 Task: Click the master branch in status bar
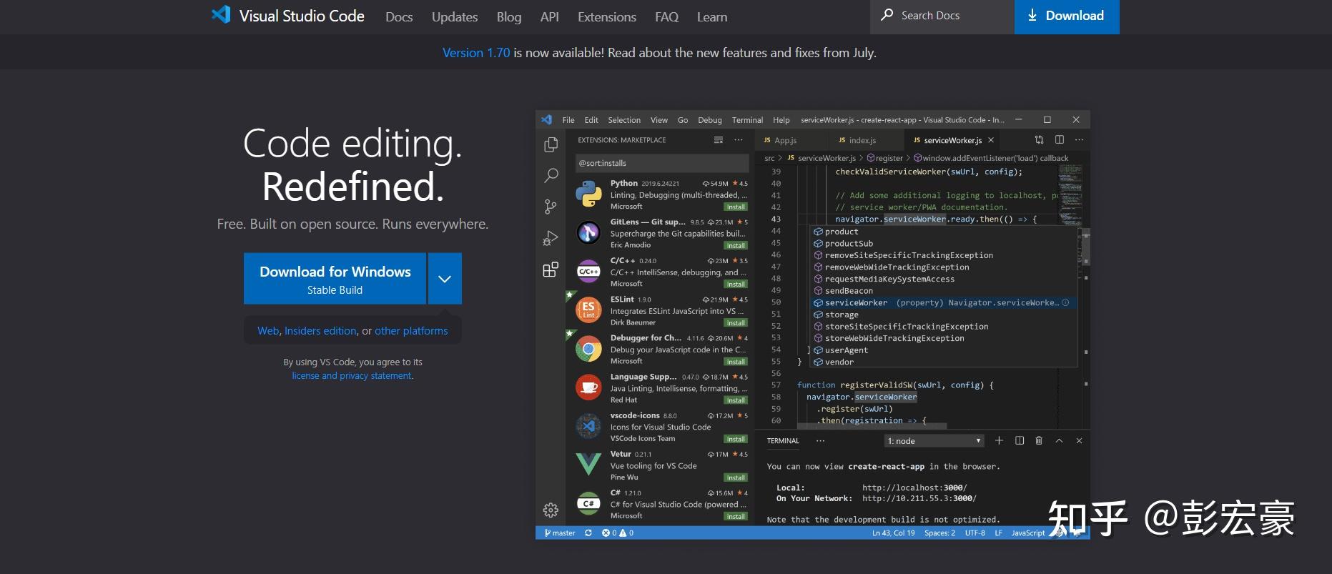click(x=560, y=533)
